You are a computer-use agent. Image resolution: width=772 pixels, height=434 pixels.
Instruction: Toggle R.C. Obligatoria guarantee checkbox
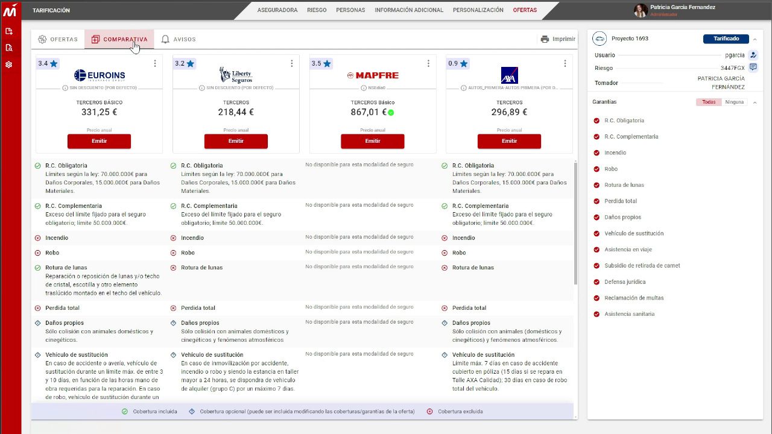[x=596, y=121]
